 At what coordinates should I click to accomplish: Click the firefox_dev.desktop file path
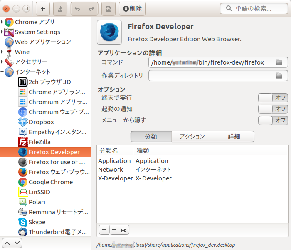(x=165, y=245)
